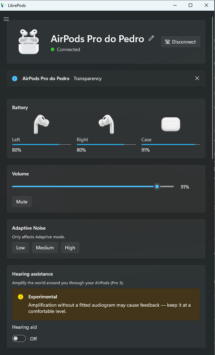Set Adaptive Noise to Medium
The height and width of the screenshot is (355, 215).
[x=45, y=248]
